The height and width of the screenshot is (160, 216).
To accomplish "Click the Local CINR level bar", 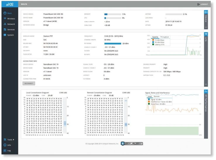I will (x=65, y=123).
